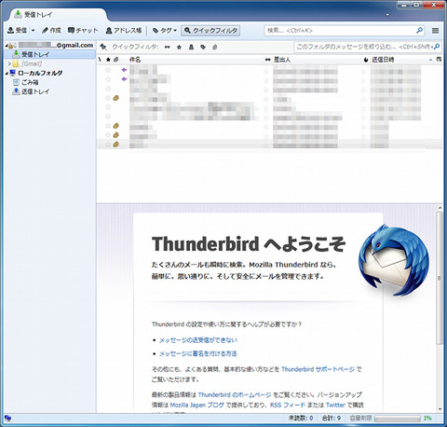Image resolution: width=447 pixels, height=427 pixels.
Task: Star the last message in the list
Action: [x=108, y=145]
